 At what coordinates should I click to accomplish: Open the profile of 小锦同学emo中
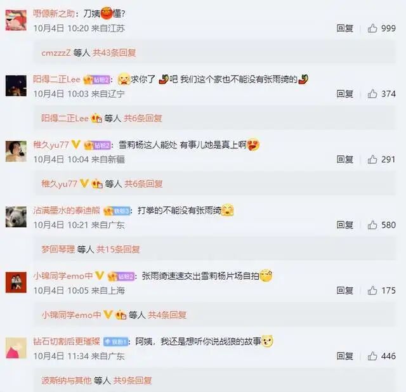[x=63, y=276]
